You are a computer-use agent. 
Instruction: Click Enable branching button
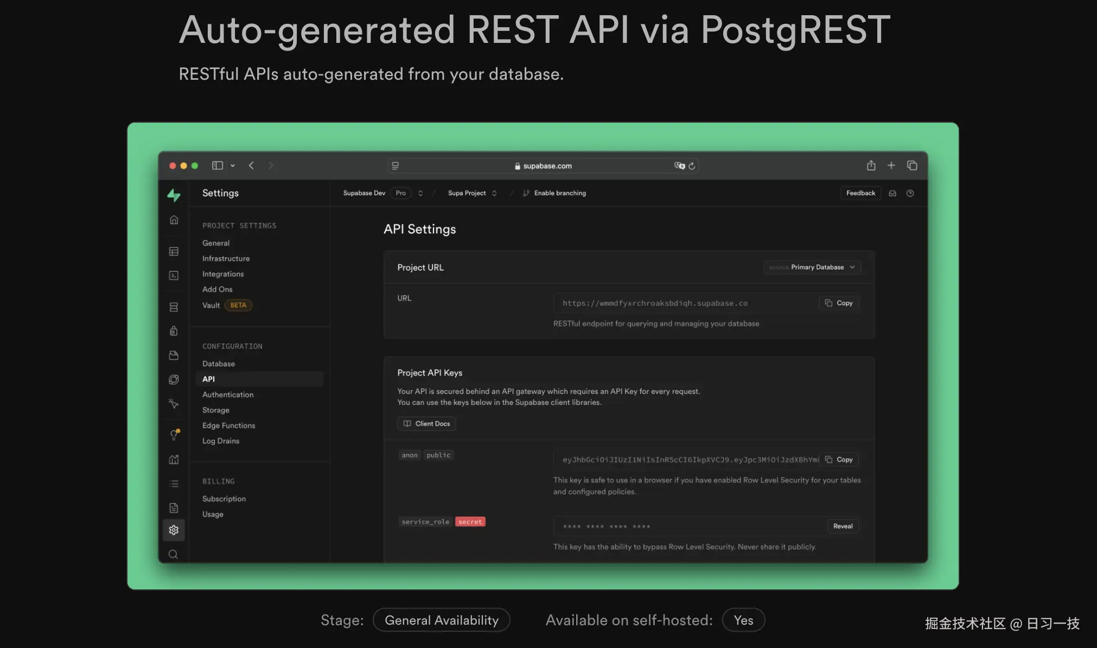click(554, 193)
